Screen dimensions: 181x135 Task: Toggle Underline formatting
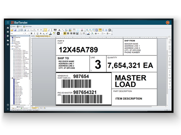click(37, 33)
